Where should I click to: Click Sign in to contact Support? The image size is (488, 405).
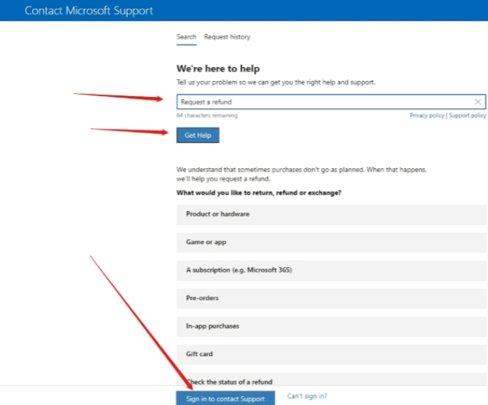coord(225,398)
